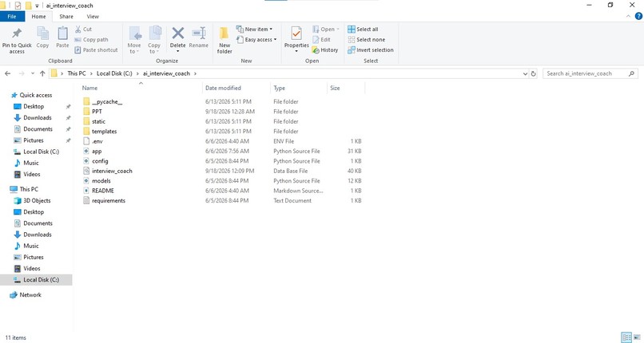Go back with the back arrow
This screenshot has width=644, height=343.
(x=8, y=73)
